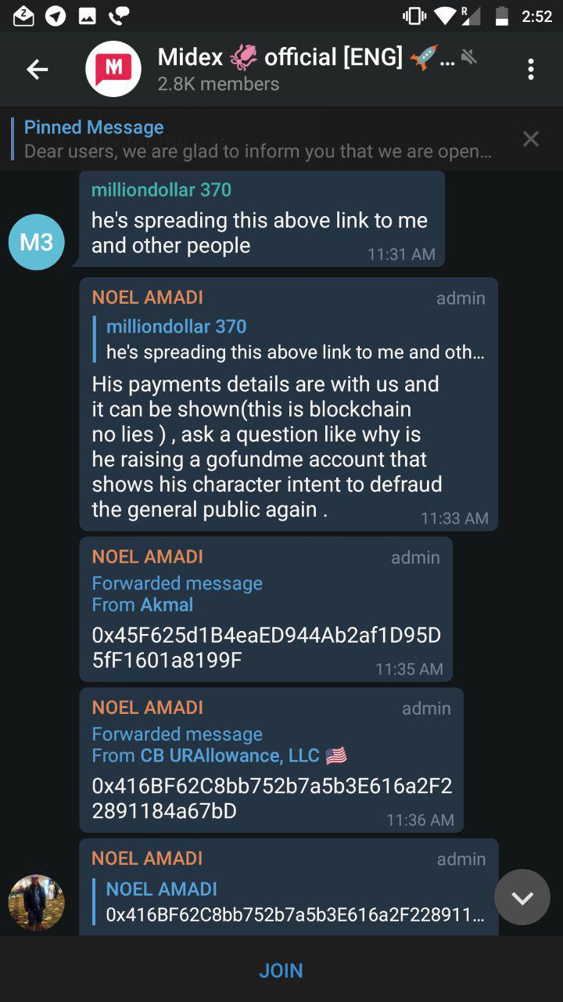563x1002 pixels.
Task: Open the three-dot overflow menu
Action: click(531, 69)
